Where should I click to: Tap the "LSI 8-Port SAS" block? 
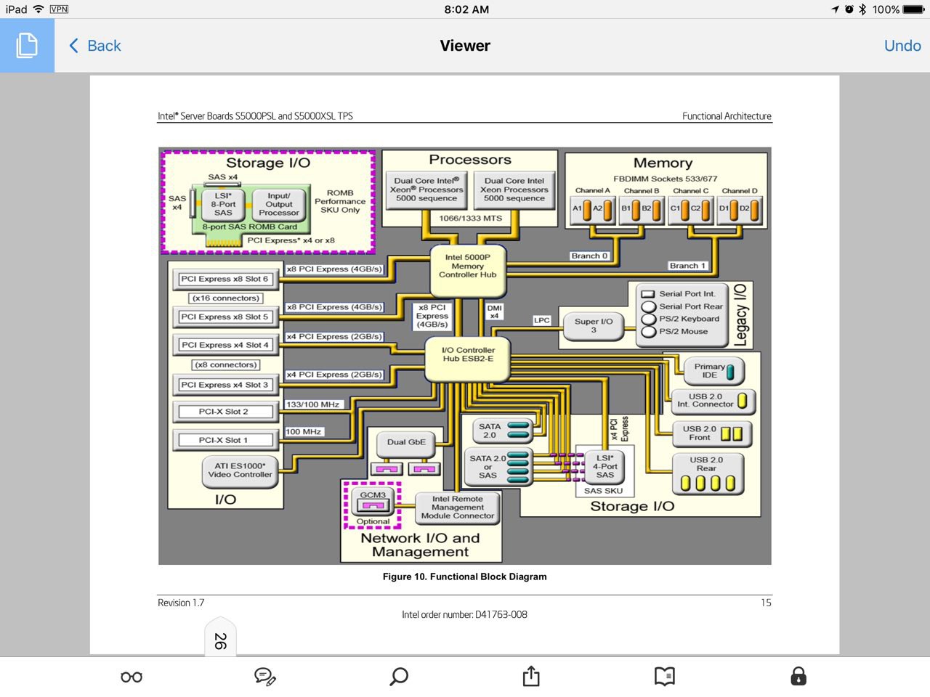coord(223,204)
